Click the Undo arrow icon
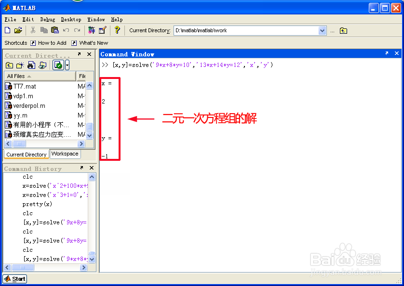Screen dimensions: 404x286 click(x=66, y=30)
